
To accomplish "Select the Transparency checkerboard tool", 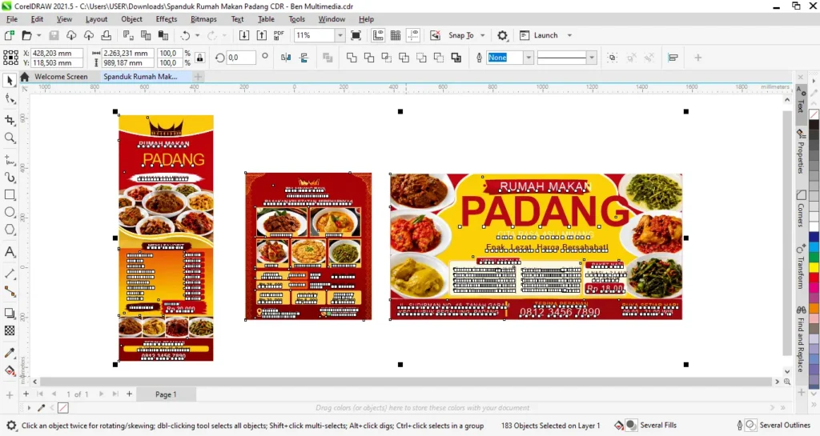I will 10,330.
